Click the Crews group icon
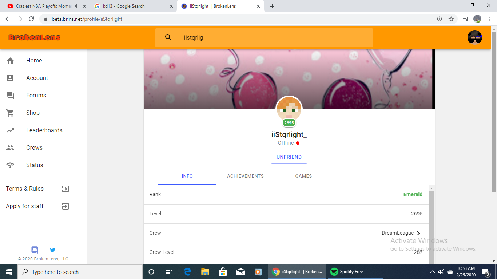This screenshot has width=497, height=279. click(10, 148)
